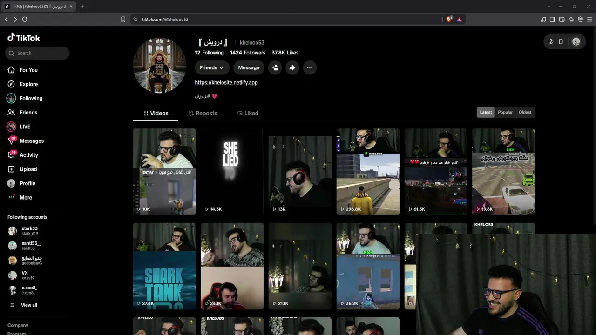The height and width of the screenshot is (335, 596).
Task: Open the POV video with 10K views
Action: (x=164, y=172)
